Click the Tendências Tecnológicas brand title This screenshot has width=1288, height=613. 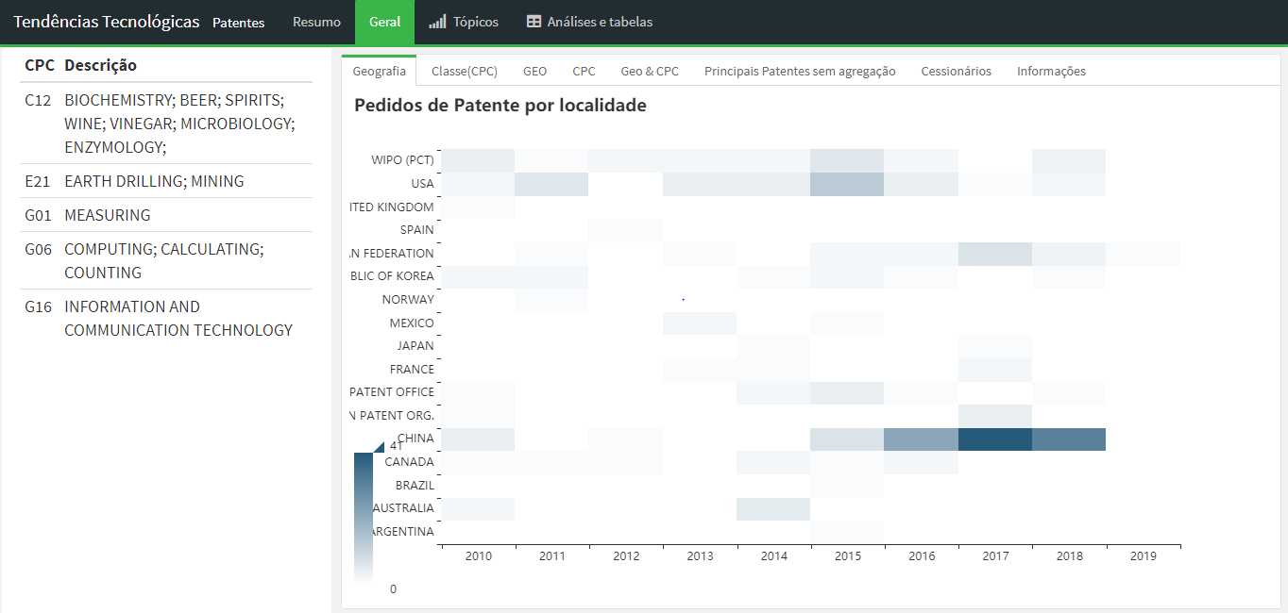pyautogui.click(x=107, y=22)
